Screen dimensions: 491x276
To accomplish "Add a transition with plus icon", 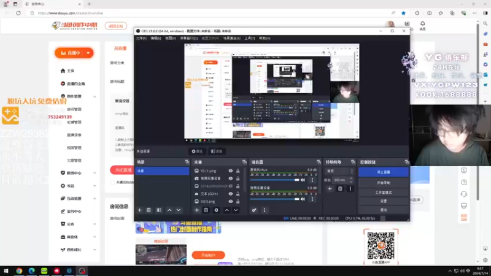I will [330, 189].
